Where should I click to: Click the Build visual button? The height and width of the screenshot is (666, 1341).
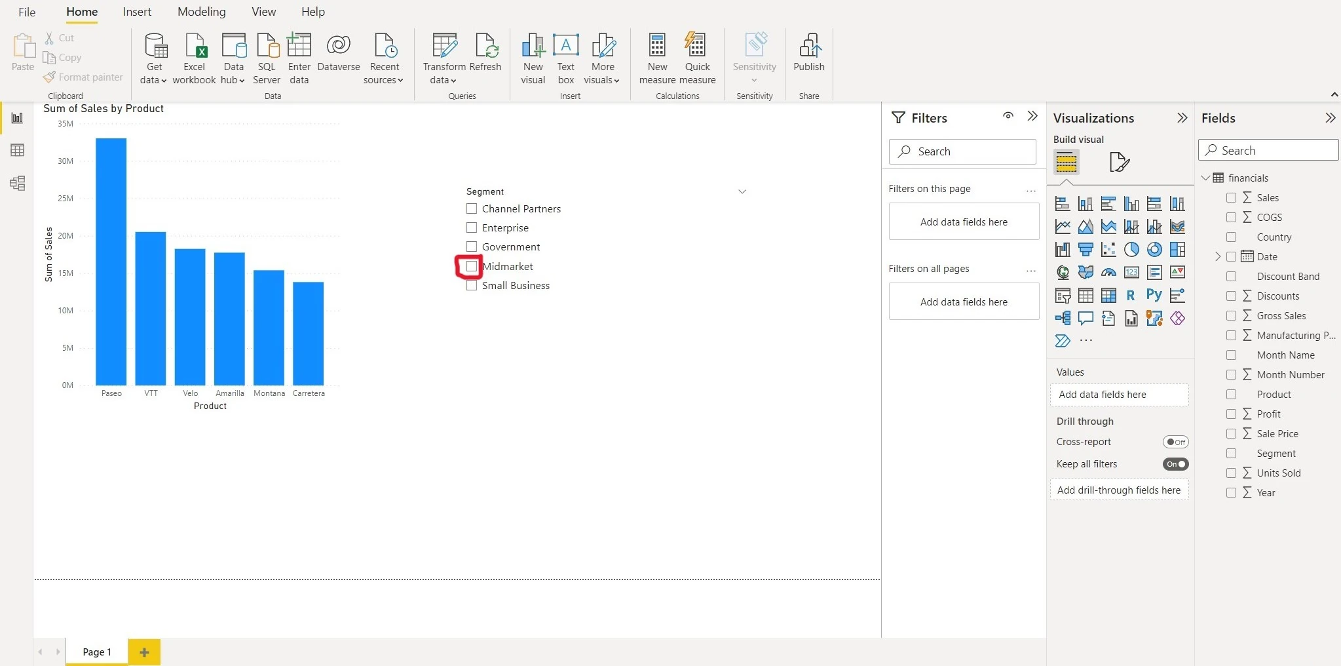[x=1067, y=161]
